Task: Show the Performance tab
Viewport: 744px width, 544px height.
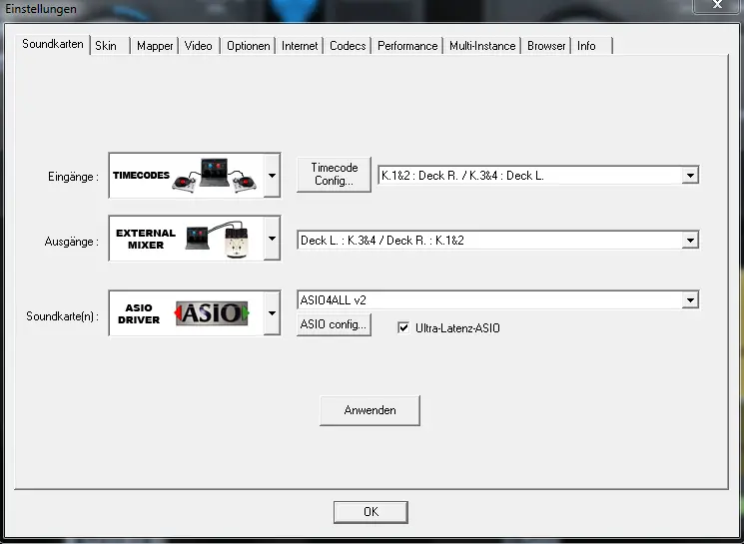Action: [x=407, y=46]
